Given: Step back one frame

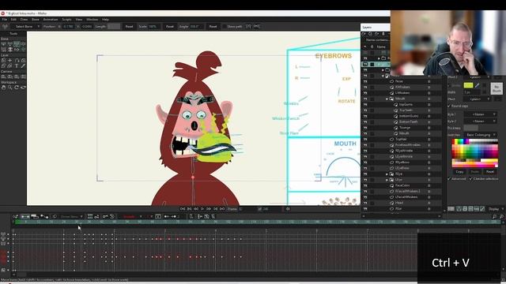Looking at the screenshot, I should 196,209.
